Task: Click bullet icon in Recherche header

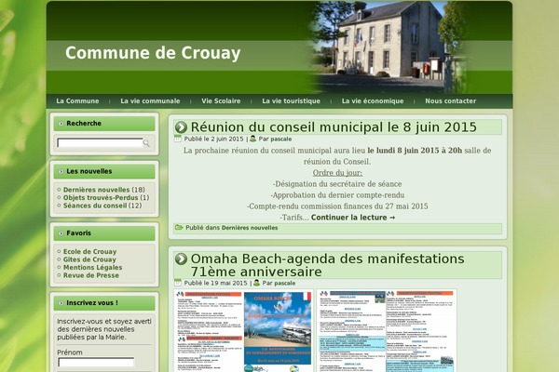Action: [61, 124]
